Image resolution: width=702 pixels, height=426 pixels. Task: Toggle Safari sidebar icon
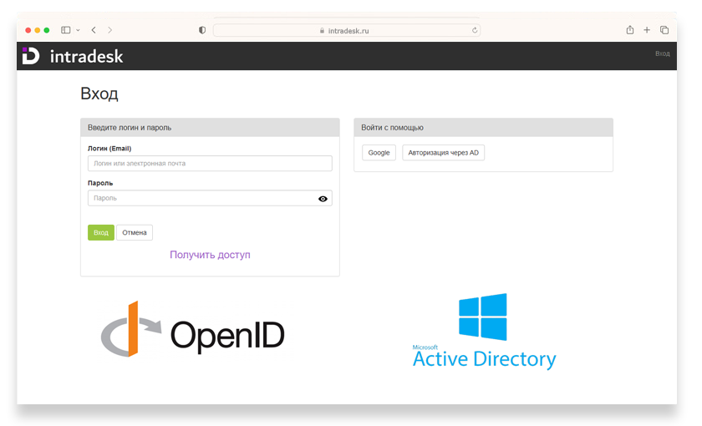[66, 30]
